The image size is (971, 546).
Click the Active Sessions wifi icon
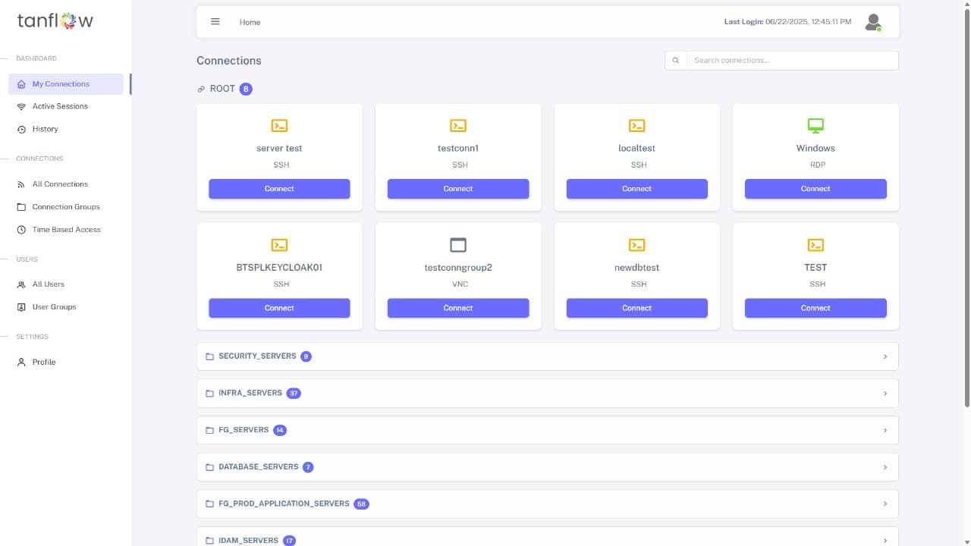tap(21, 106)
